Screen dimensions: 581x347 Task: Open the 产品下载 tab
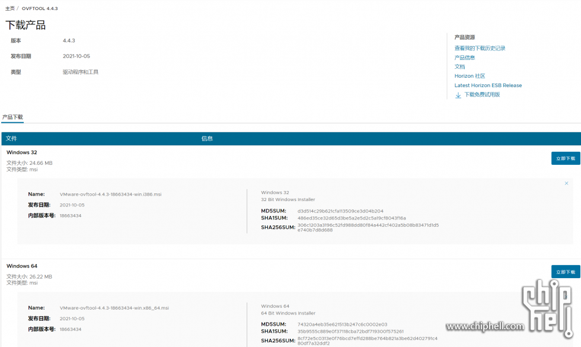coord(12,117)
